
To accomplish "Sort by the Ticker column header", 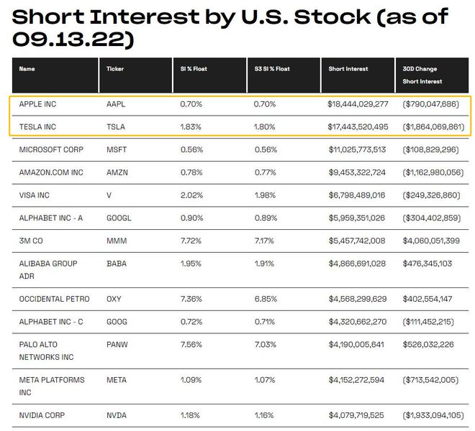I will pyautogui.click(x=115, y=69).
